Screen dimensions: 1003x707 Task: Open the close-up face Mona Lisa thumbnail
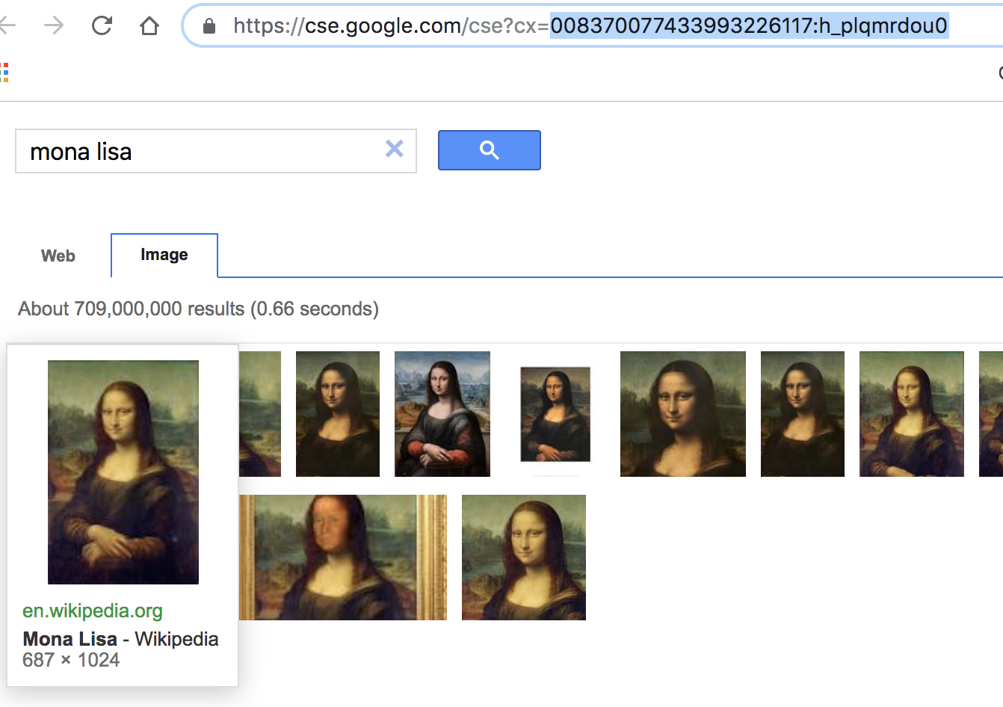click(683, 414)
